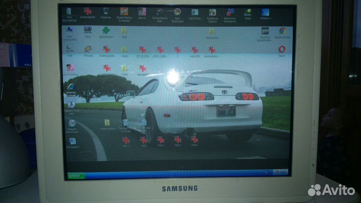Open the Winamp lightning-bolt shortcut

coord(88,51)
